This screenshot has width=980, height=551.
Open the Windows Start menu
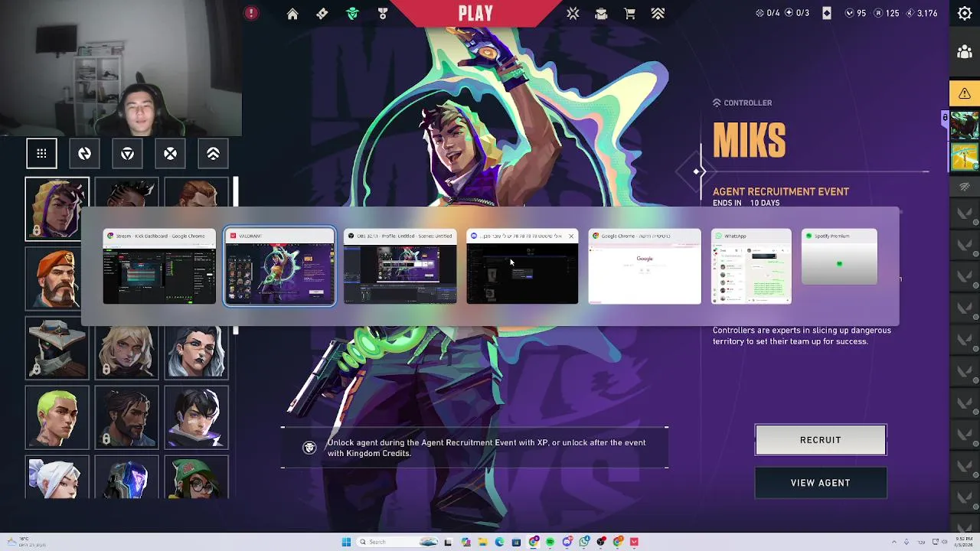[x=346, y=542]
